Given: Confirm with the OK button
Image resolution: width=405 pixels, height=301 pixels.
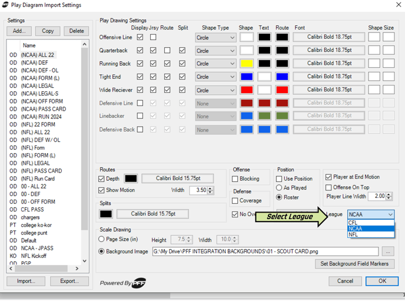Looking at the screenshot, I should click(382, 281).
